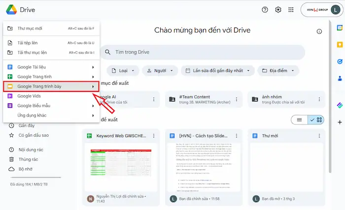Switch to grid layout view

pos(316,120)
